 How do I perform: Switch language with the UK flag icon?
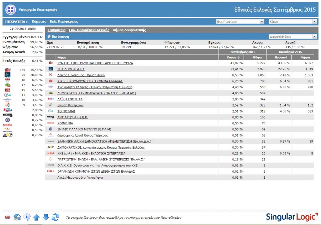click(x=8, y=217)
